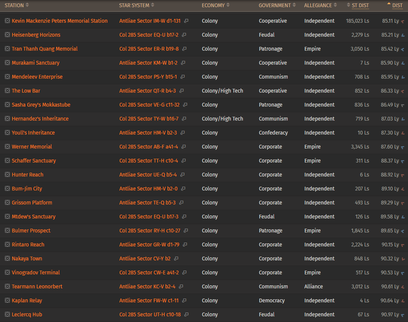Image resolution: width=408 pixels, height=322 pixels.
Task: Go to Sasha Grey's Mokkastube station
Action: 41,105
